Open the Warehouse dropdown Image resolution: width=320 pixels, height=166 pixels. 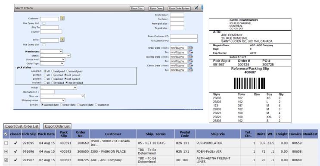click(51, 51)
